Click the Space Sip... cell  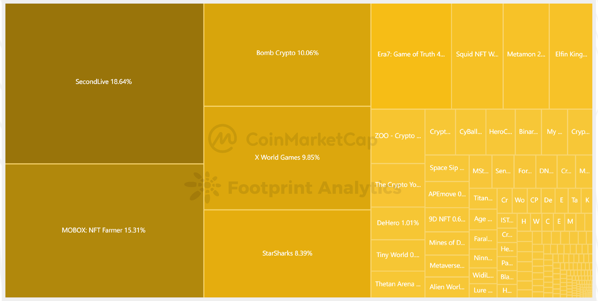tap(447, 168)
